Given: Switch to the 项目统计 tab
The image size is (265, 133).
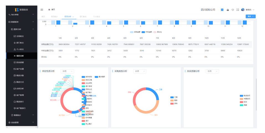Looking at the screenshot, I should [55, 17].
